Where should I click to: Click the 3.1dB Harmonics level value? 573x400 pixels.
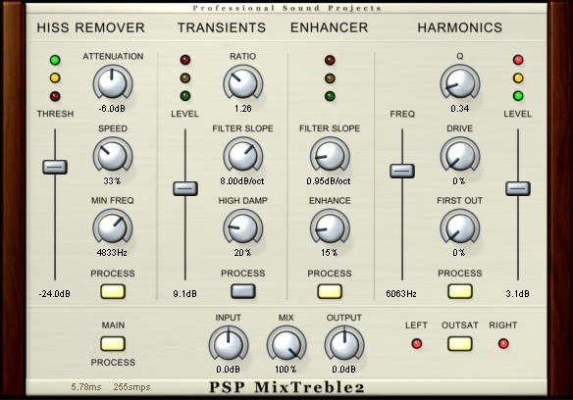[517, 294]
